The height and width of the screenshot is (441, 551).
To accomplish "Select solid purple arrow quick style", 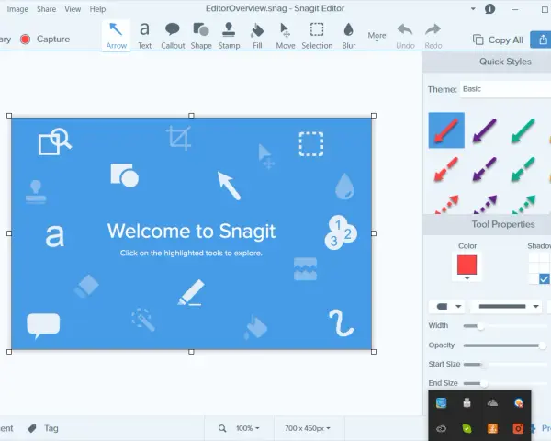I will [x=485, y=130].
